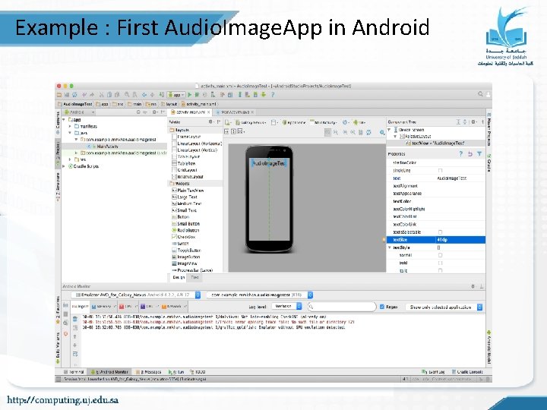Click the Save All toolbar icon
547x410 pixels.
pos(67,94)
